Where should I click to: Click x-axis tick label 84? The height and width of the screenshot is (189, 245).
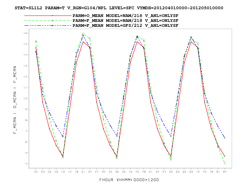225,172
